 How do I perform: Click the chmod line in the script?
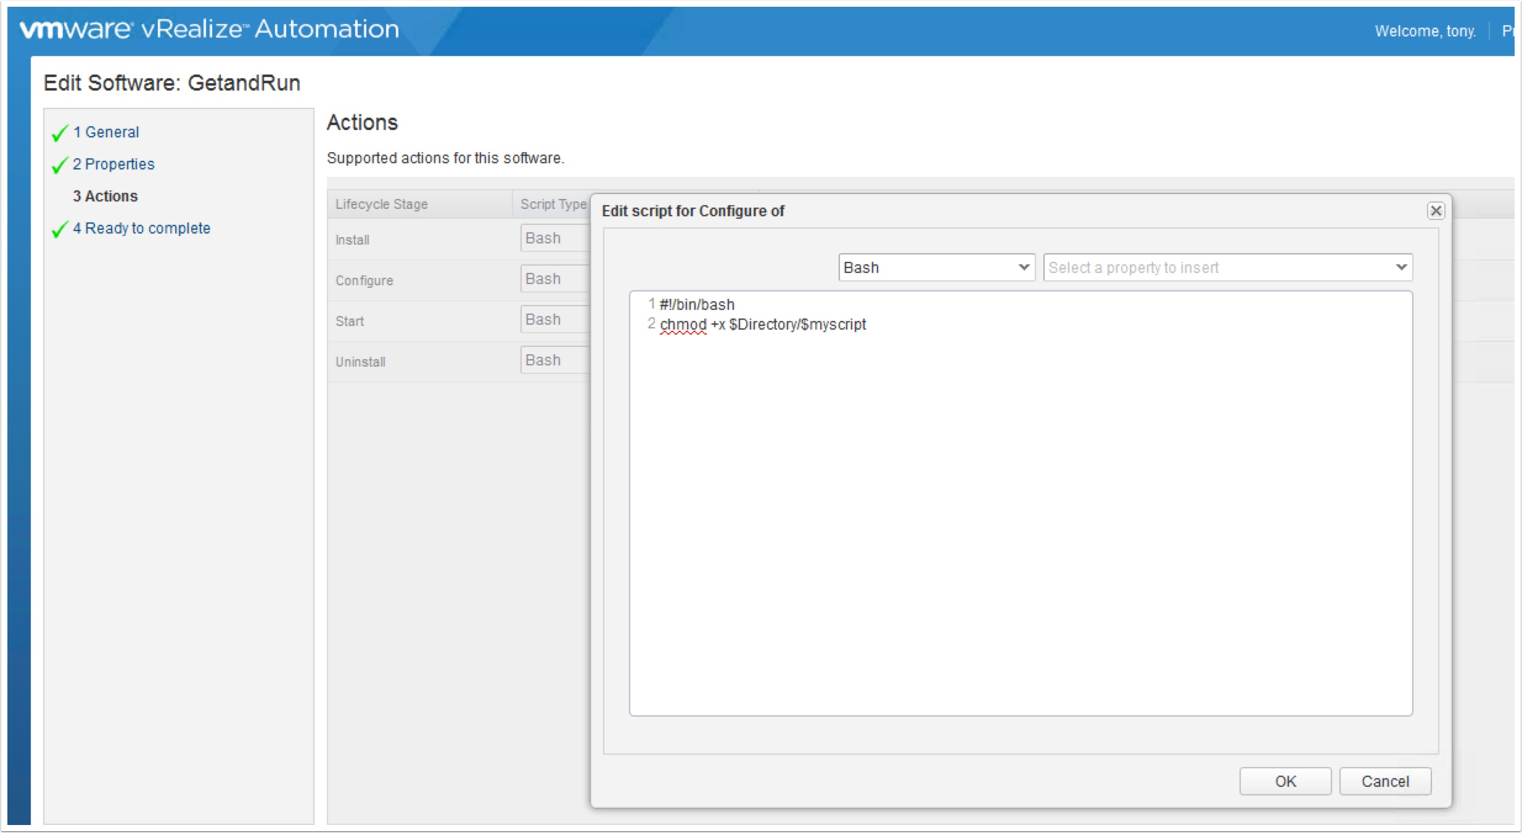click(762, 325)
